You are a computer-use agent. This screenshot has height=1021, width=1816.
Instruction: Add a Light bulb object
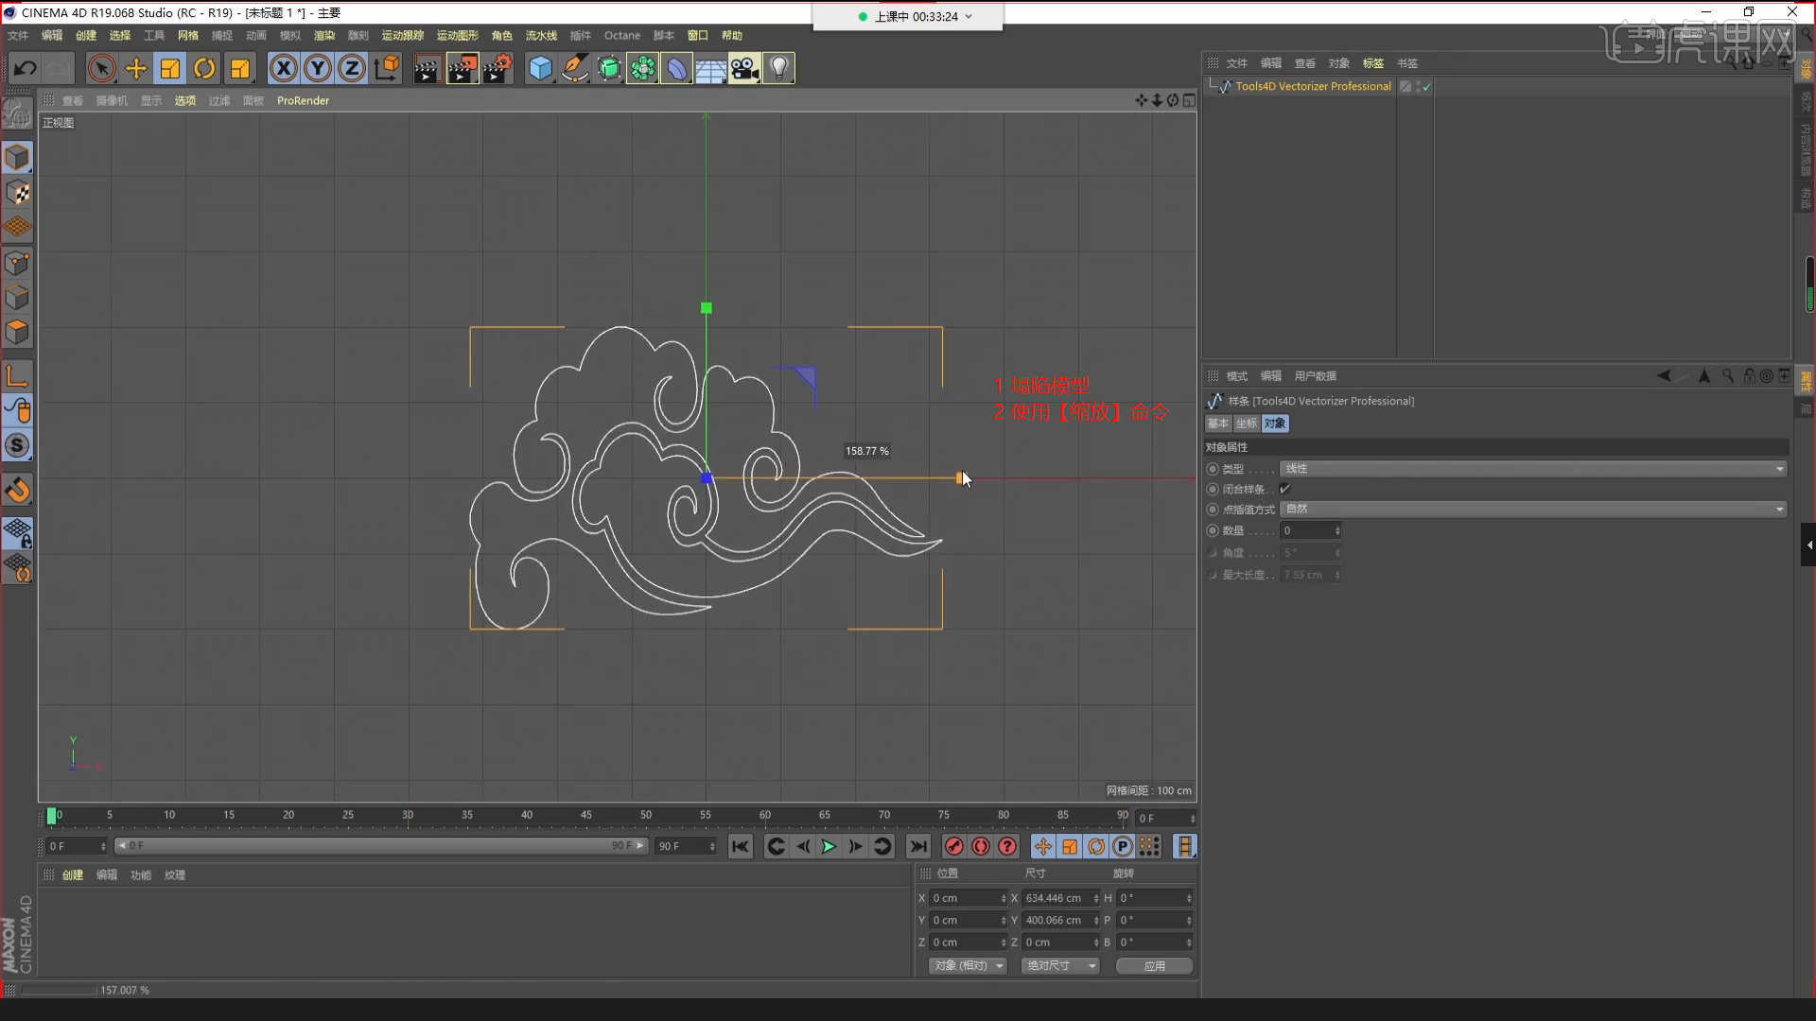tap(778, 68)
